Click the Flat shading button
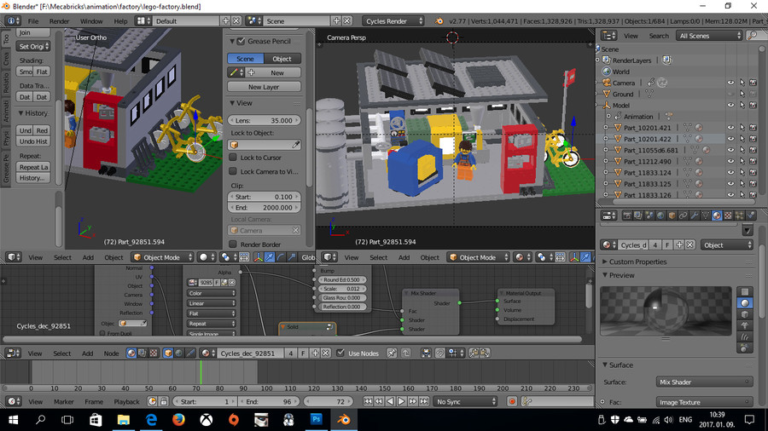This screenshot has width=768, height=431. tap(42, 72)
